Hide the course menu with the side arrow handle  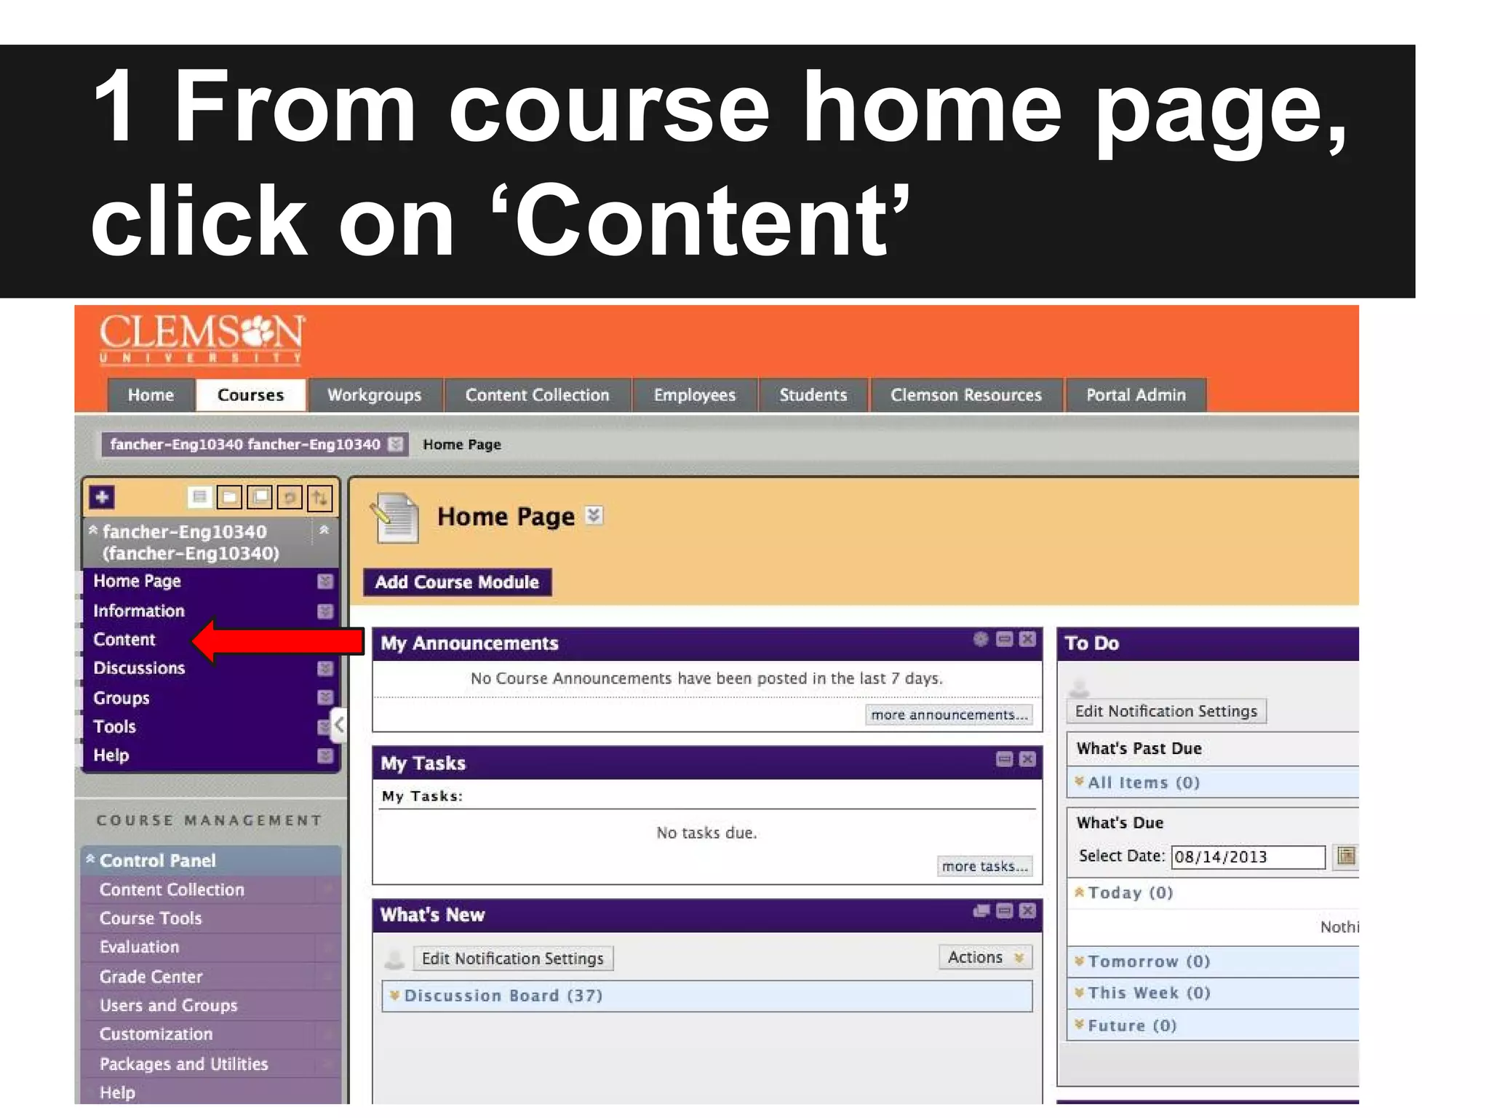tap(338, 725)
